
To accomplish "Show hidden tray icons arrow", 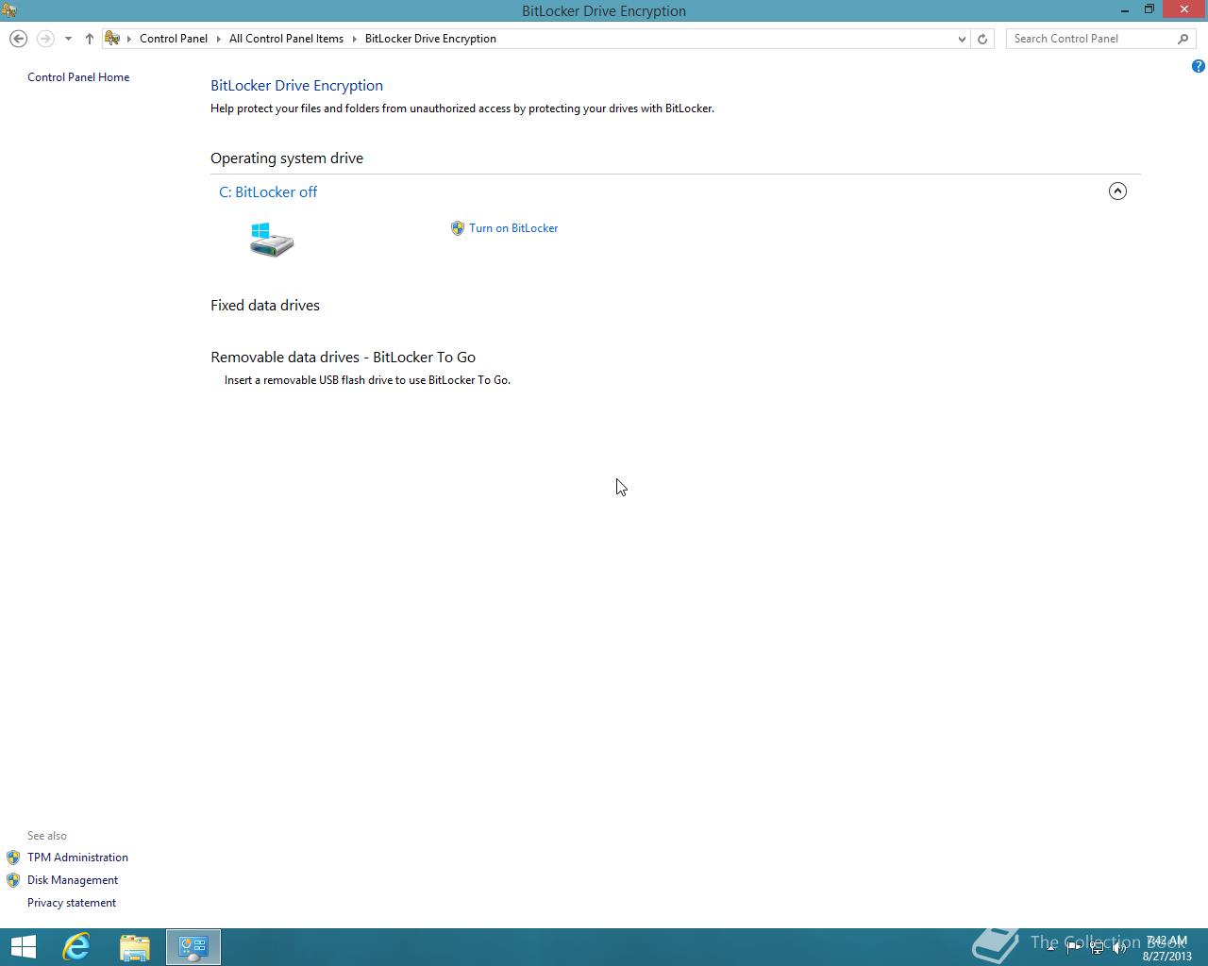I will [x=1050, y=948].
